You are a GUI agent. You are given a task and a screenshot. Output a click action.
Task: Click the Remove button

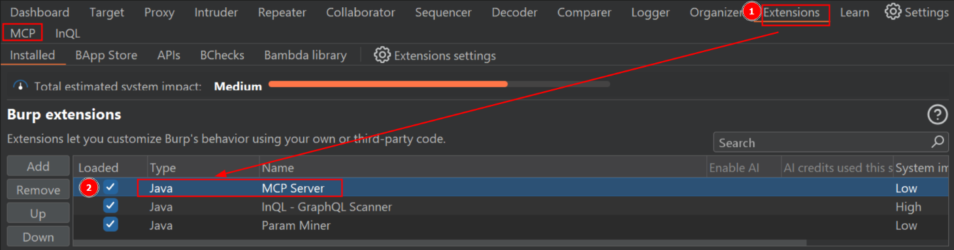click(x=38, y=190)
